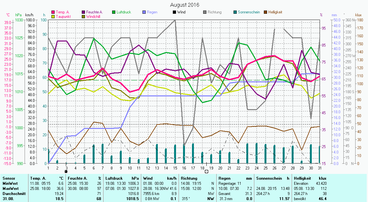Click the new moon icon below day 3
Image resolution: width=368 pixels, height=202 pixels.
[x=66, y=171]
